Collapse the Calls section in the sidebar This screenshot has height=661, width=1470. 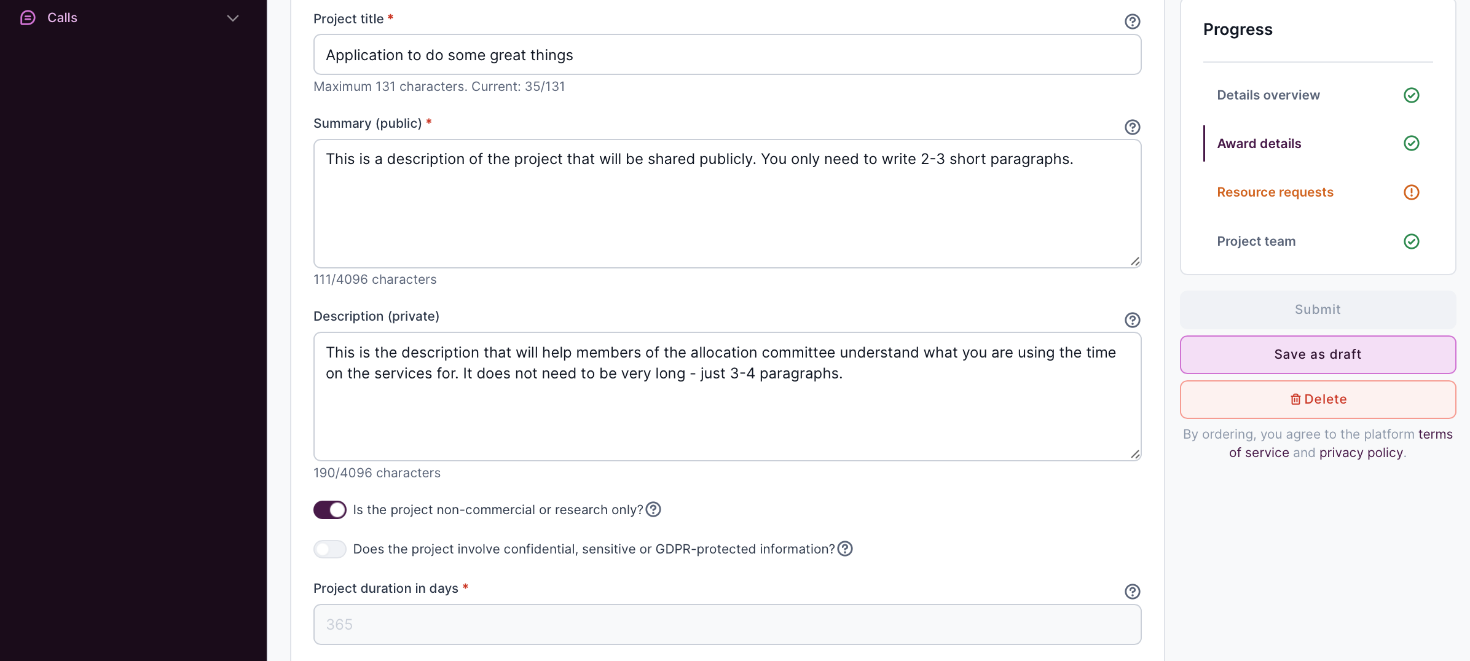click(x=232, y=18)
